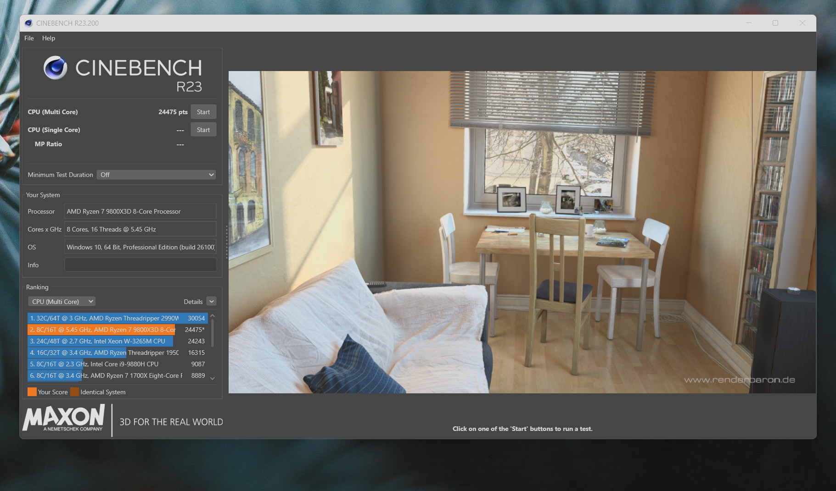
Task: Click the MP Ratio label
Action: click(x=48, y=144)
